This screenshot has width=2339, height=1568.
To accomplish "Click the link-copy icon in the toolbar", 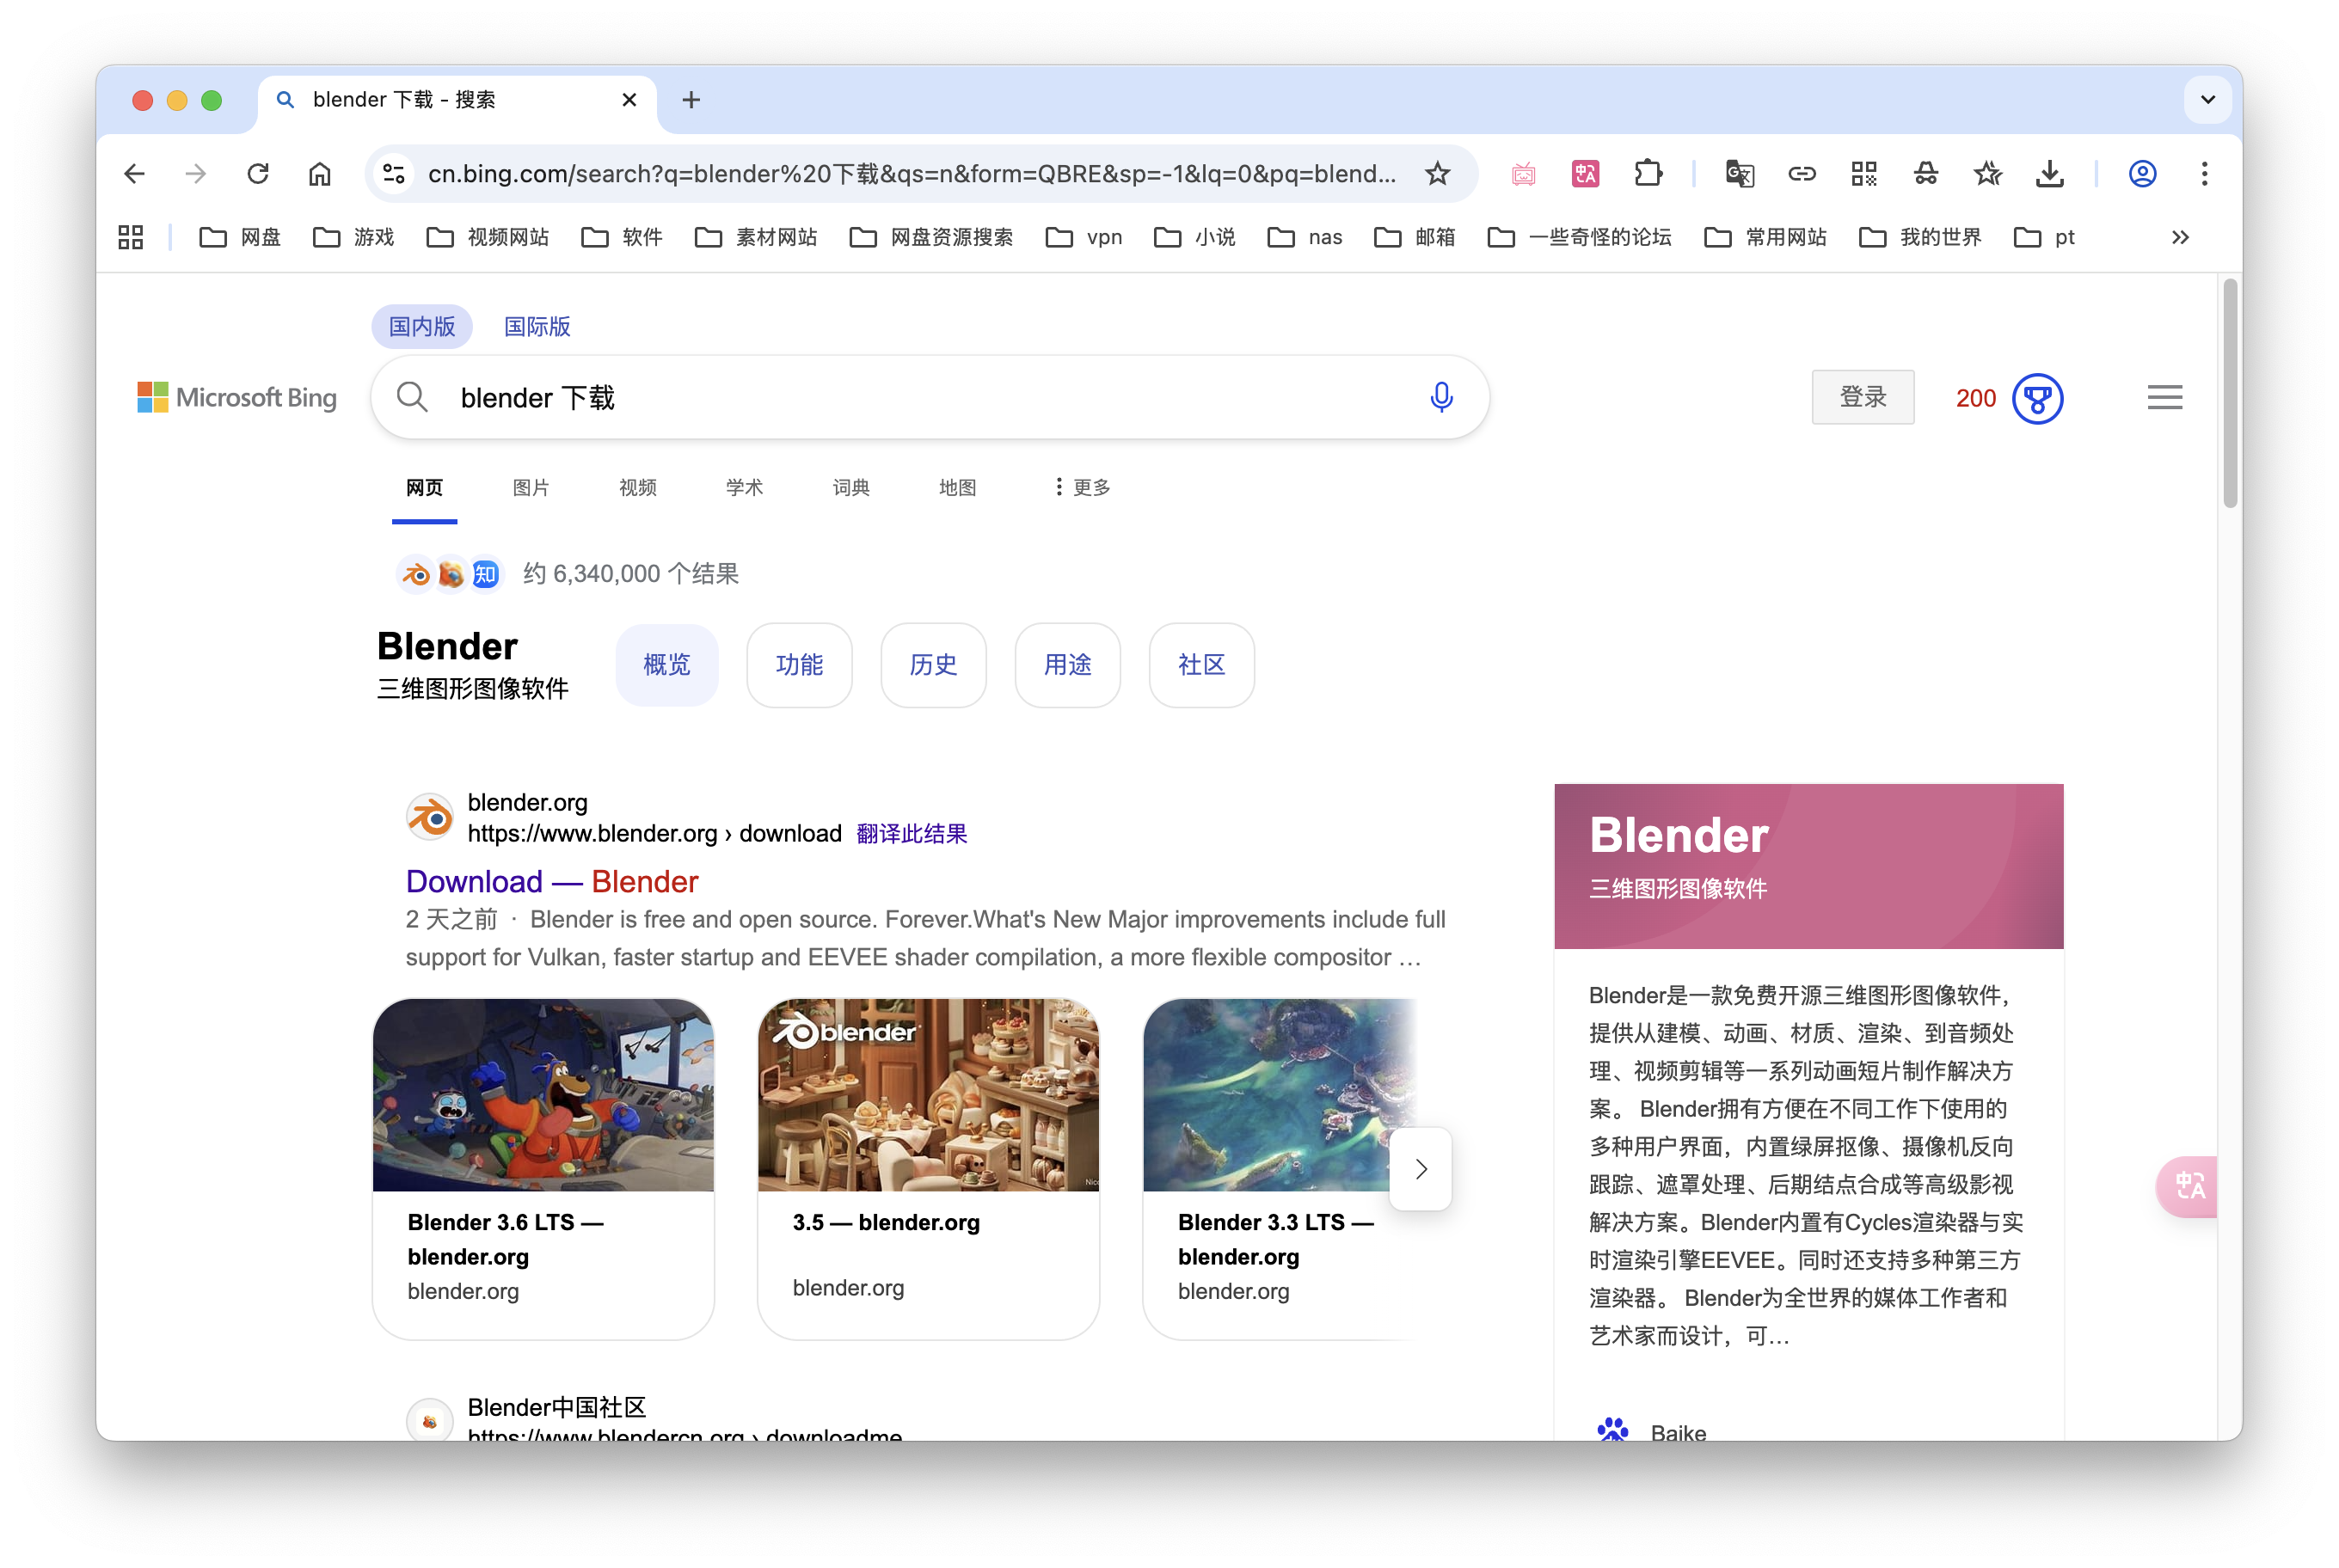I will click(1801, 173).
